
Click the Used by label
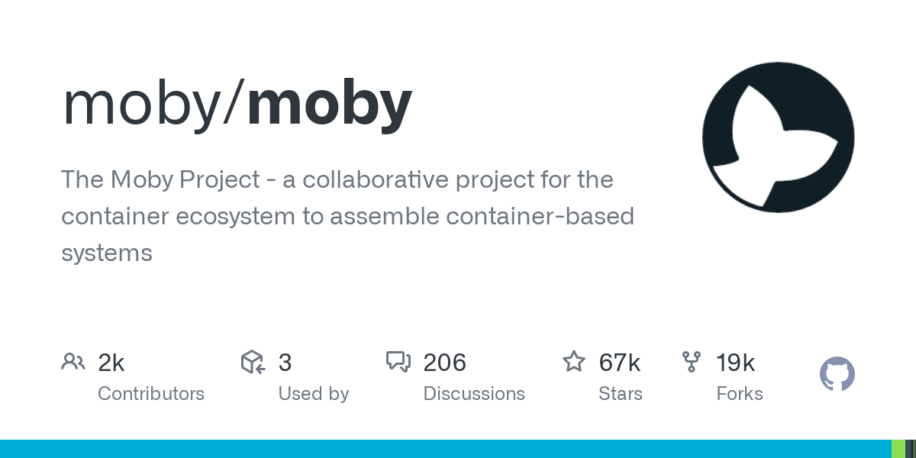click(314, 394)
